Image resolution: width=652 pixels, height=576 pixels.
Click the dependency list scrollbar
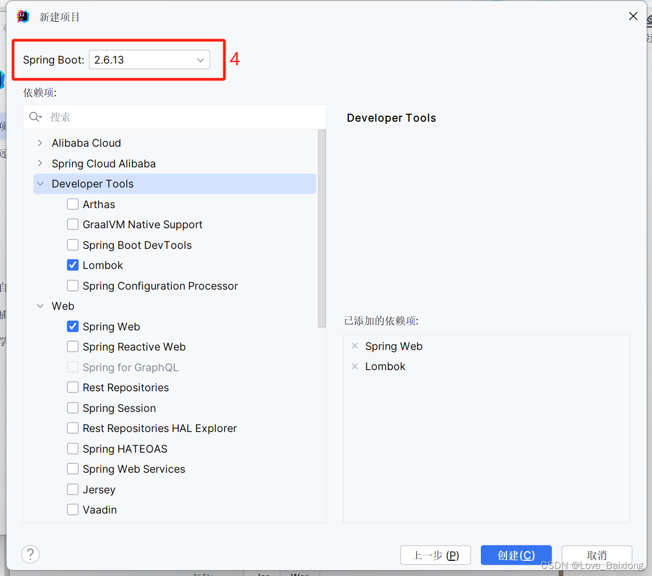coord(322,228)
